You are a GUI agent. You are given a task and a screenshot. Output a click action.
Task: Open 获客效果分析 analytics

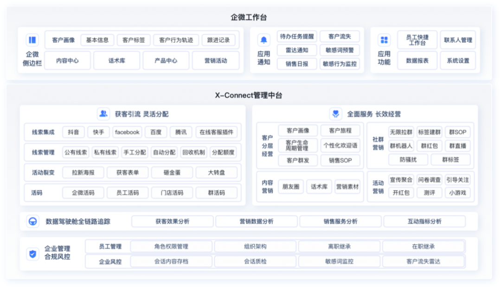pos(172,221)
